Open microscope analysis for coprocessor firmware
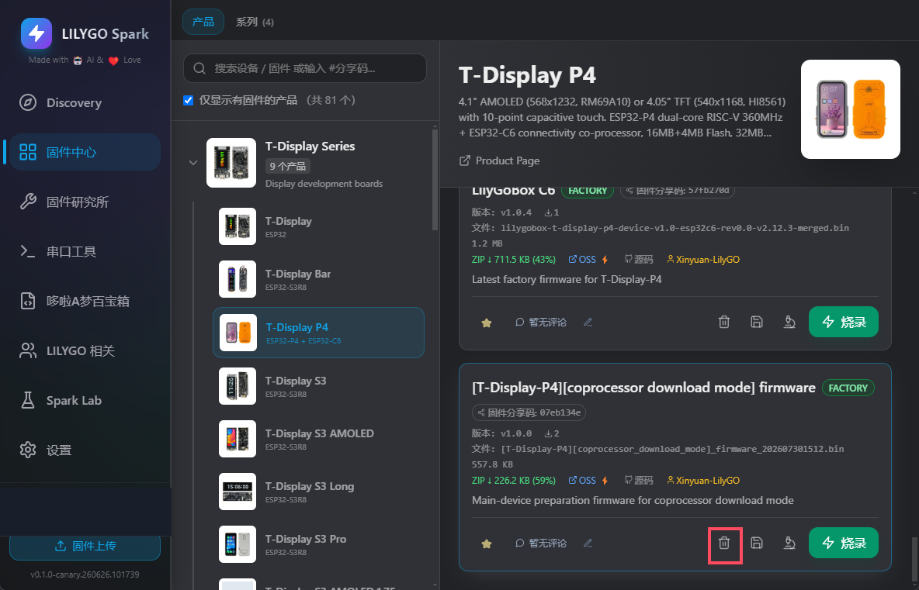This screenshot has height=590, width=919. tap(789, 543)
